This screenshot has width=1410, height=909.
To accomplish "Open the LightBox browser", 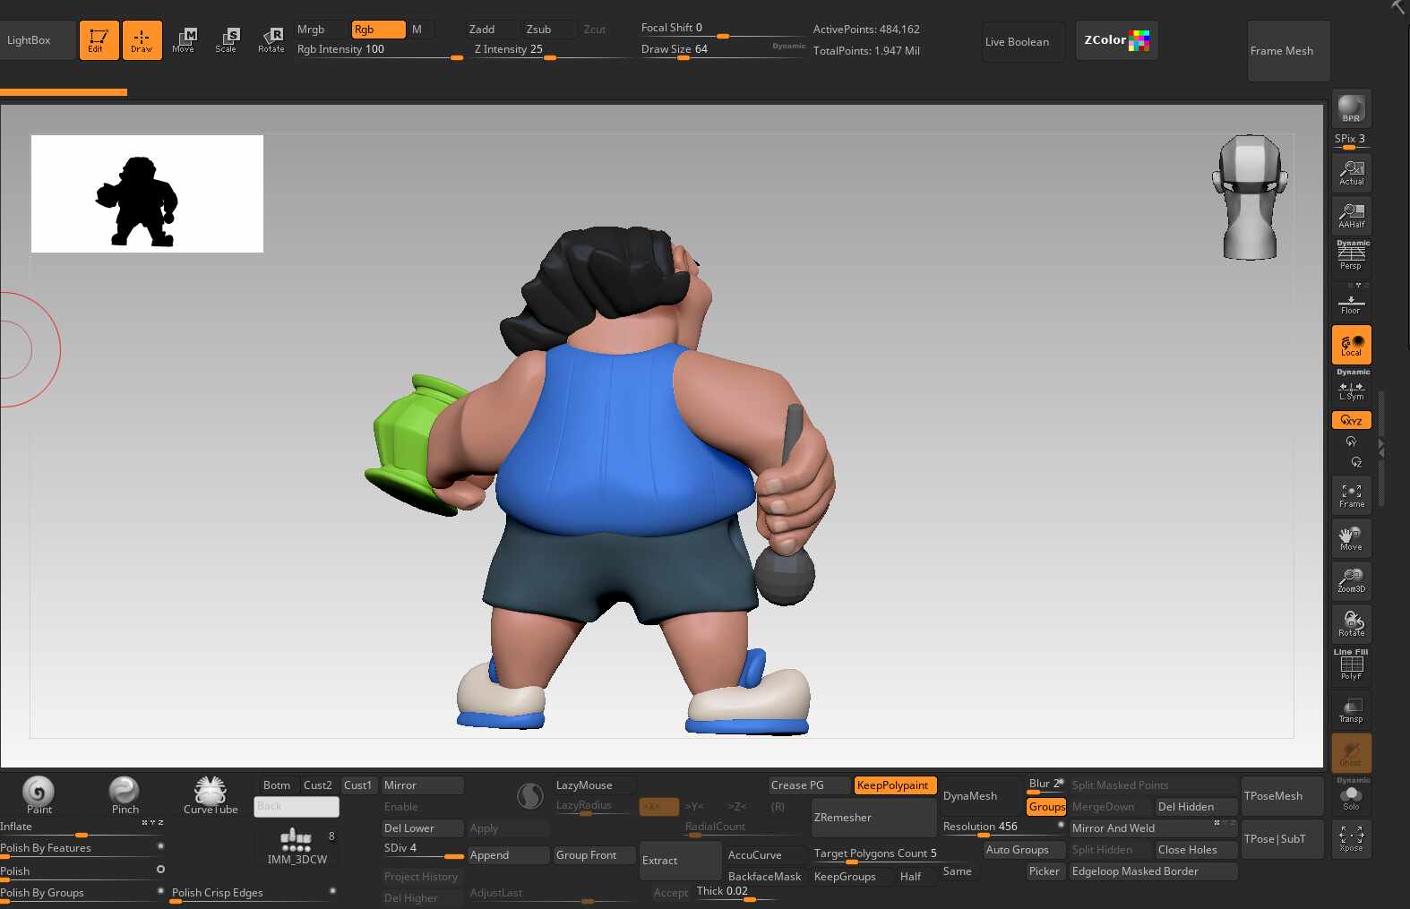I will point(30,40).
